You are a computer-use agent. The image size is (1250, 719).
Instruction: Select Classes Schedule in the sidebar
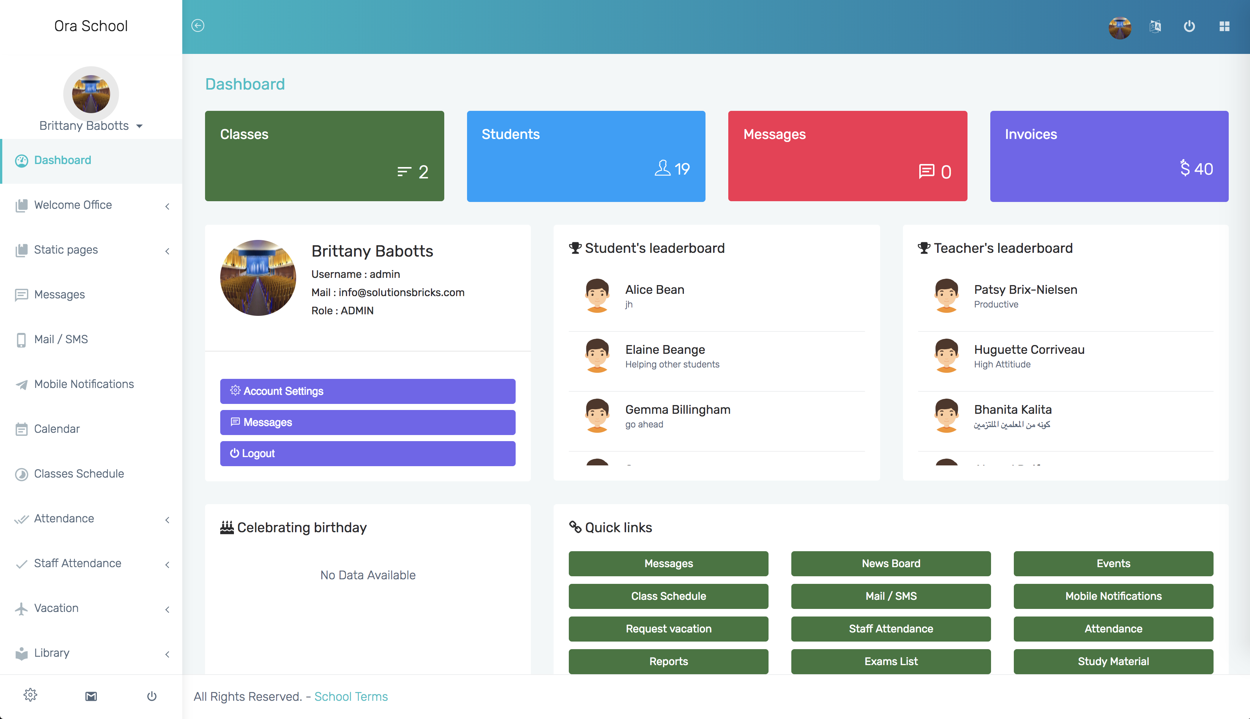click(79, 473)
